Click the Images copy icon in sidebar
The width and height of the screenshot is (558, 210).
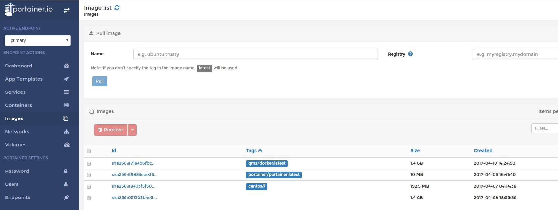66,118
